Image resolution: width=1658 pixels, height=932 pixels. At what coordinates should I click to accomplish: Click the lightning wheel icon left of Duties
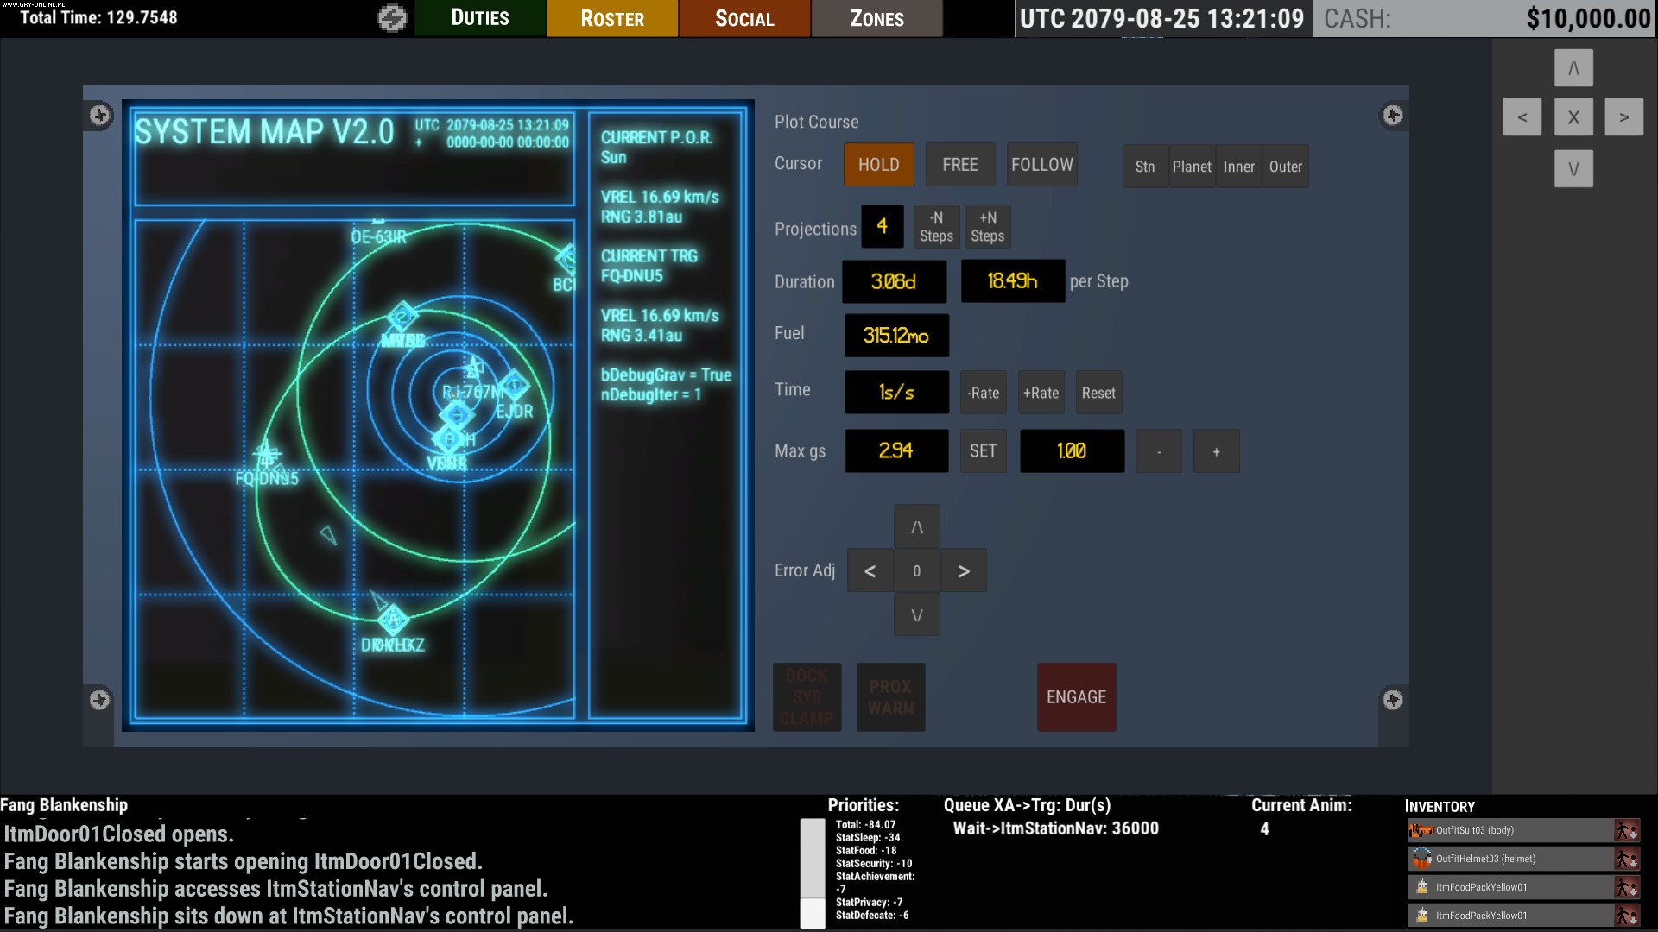[393, 17]
